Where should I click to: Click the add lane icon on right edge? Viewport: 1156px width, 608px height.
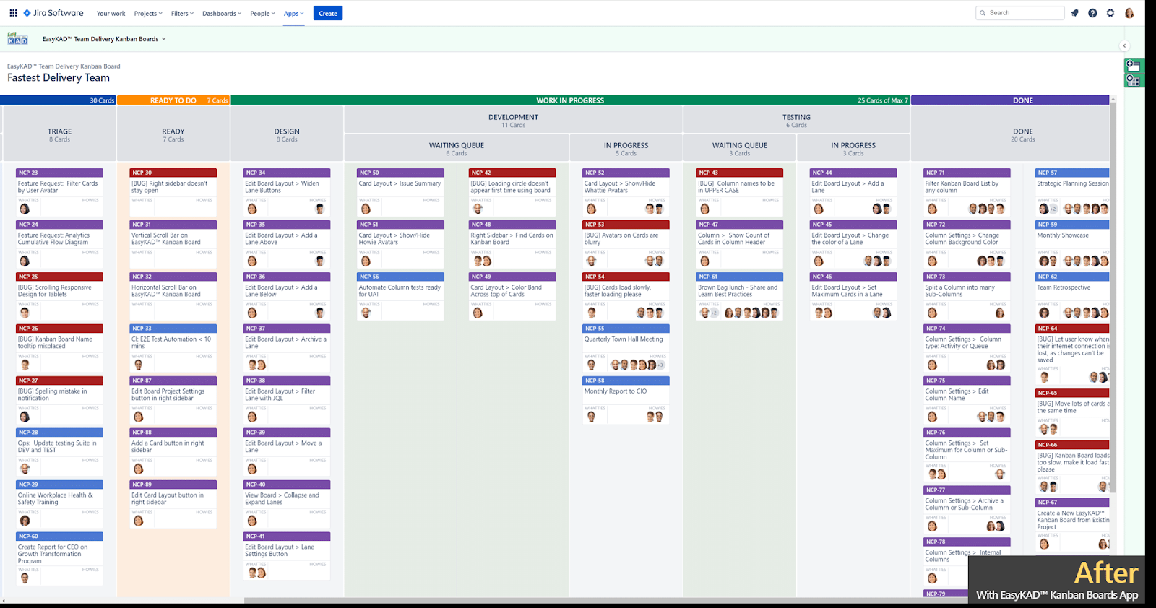tap(1133, 66)
